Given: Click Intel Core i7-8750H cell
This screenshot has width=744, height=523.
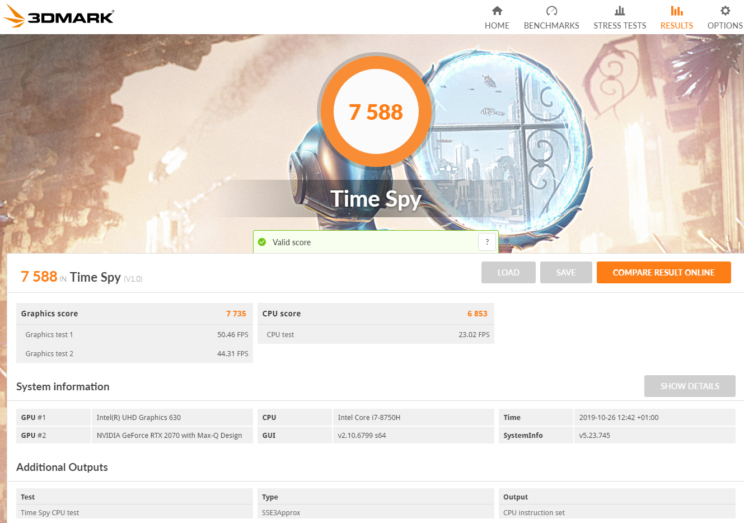Looking at the screenshot, I should (414, 417).
